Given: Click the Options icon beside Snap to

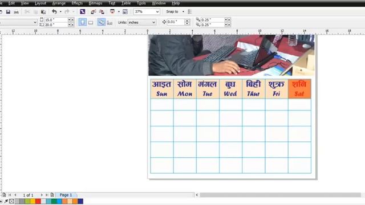Looking at the screenshot, I should pyautogui.click(x=190, y=11).
